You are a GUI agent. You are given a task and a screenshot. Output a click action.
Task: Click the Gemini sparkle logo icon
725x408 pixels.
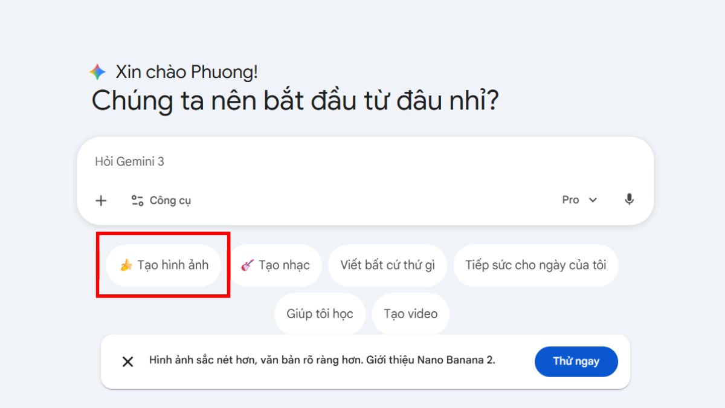(x=96, y=71)
